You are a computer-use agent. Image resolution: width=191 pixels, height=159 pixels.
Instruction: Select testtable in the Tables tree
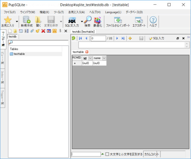tap(19, 54)
